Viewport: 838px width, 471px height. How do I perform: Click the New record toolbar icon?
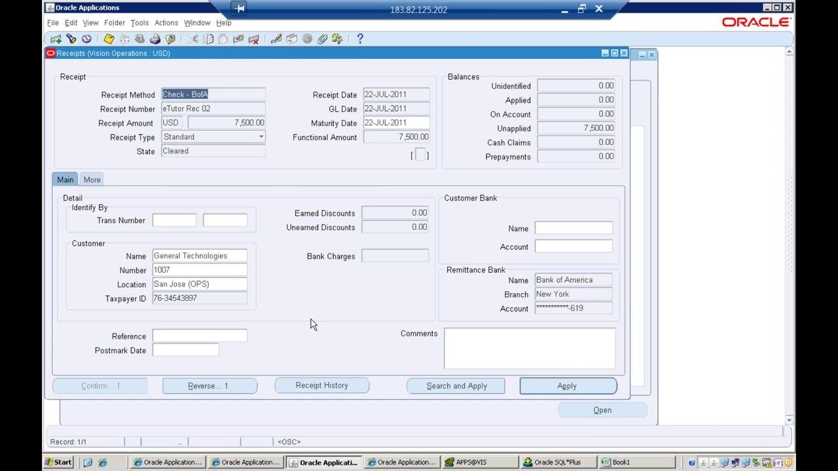tap(56, 39)
